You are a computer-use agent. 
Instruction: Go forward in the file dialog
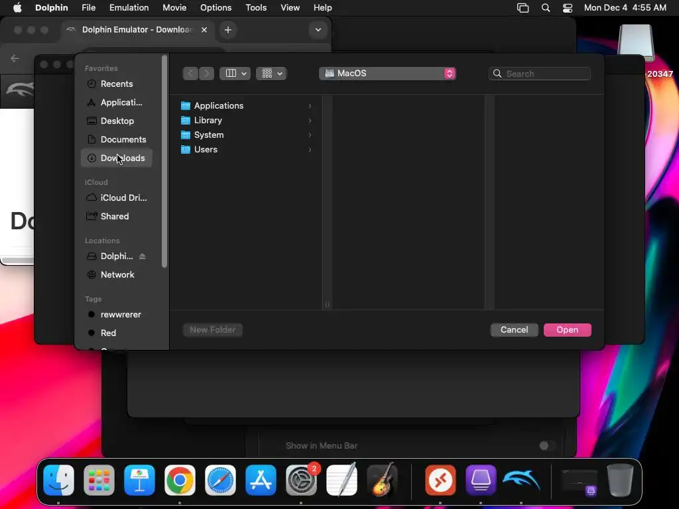click(207, 74)
